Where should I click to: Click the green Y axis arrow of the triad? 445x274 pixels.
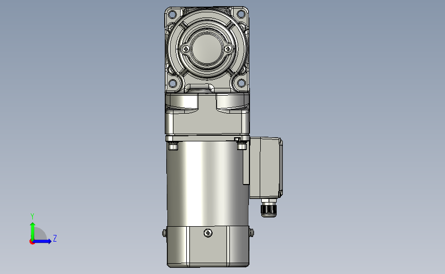click(x=32, y=231)
